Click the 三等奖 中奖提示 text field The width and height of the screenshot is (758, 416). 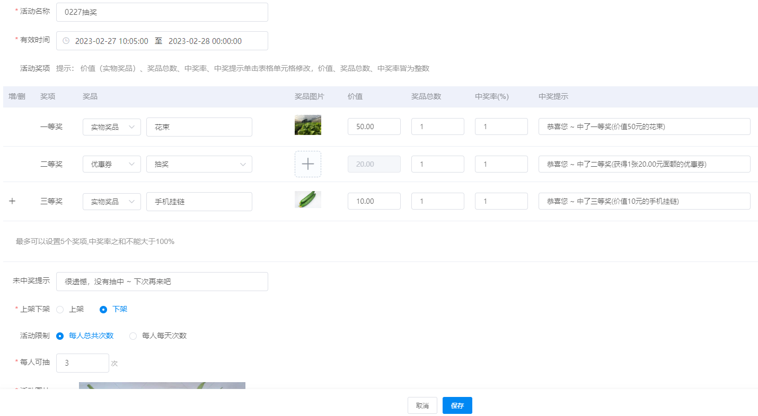644,201
